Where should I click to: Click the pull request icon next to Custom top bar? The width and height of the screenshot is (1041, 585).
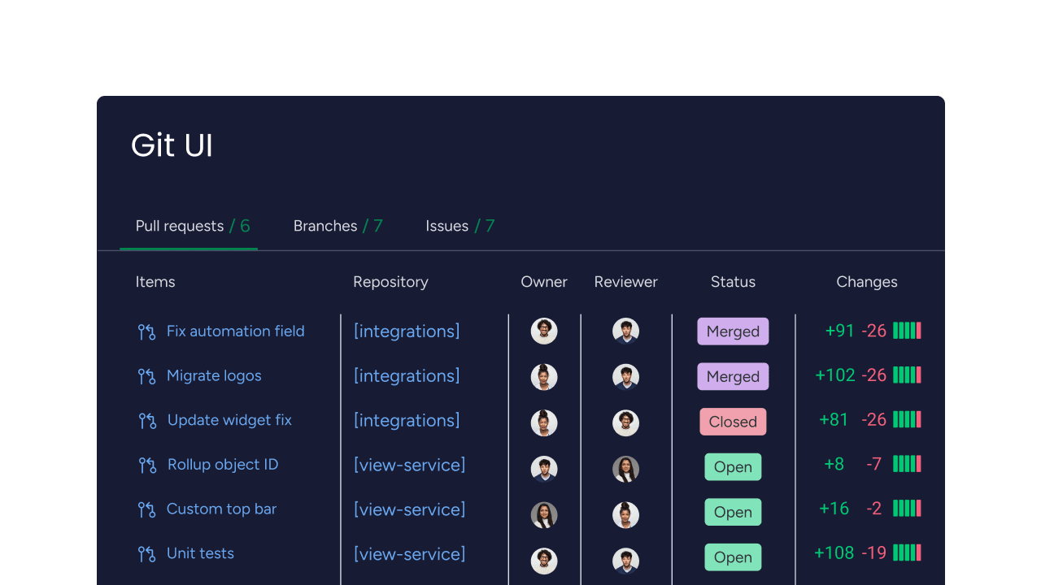point(146,509)
